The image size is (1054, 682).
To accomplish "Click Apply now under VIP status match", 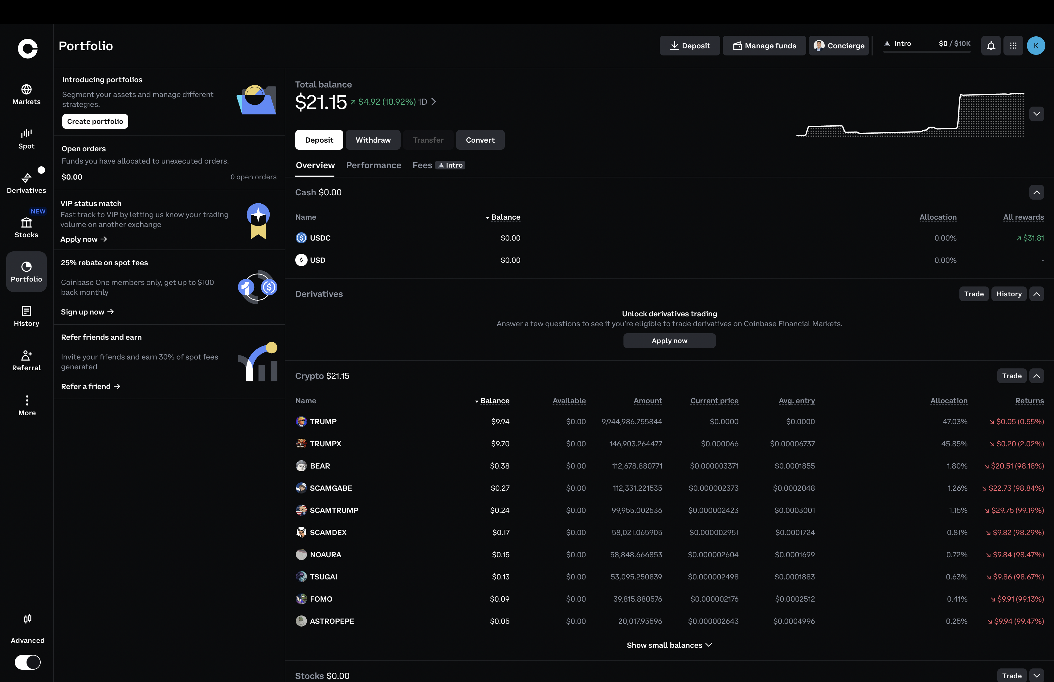I will pyautogui.click(x=84, y=239).
